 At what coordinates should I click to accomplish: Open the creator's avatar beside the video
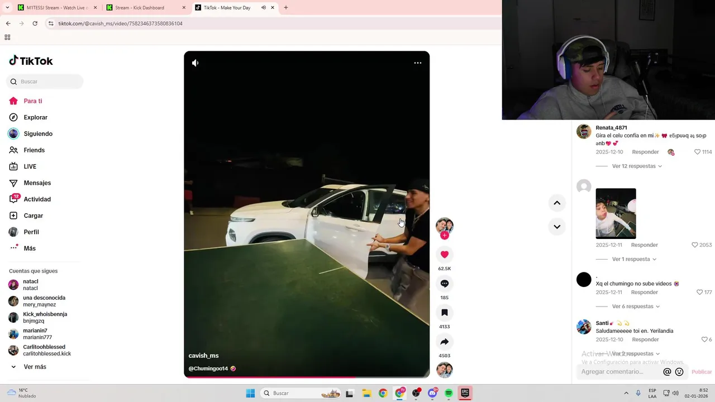click(445, 225)
